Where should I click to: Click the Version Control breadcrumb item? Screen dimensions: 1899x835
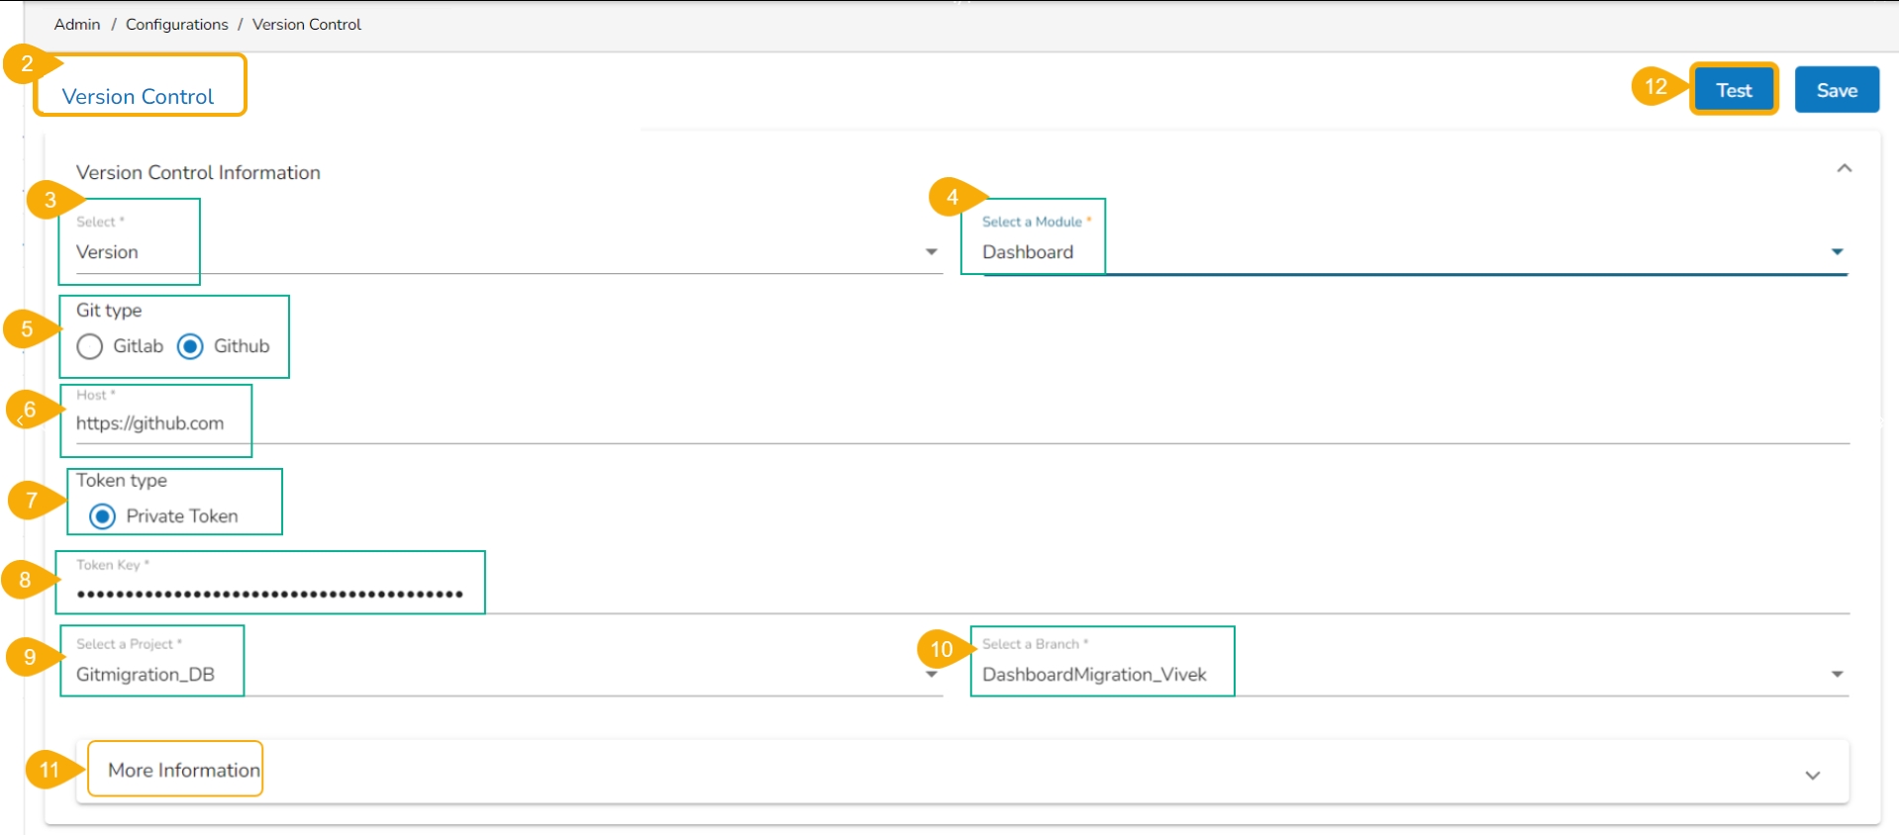[307, 24]
